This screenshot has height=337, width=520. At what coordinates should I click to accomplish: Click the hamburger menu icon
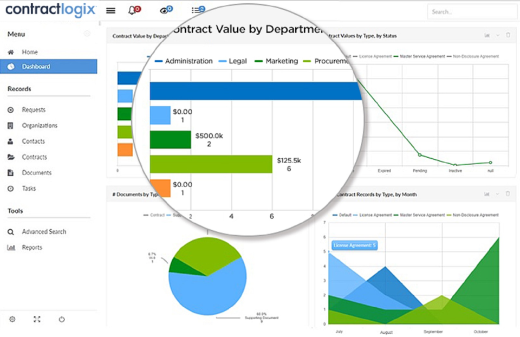110,10
